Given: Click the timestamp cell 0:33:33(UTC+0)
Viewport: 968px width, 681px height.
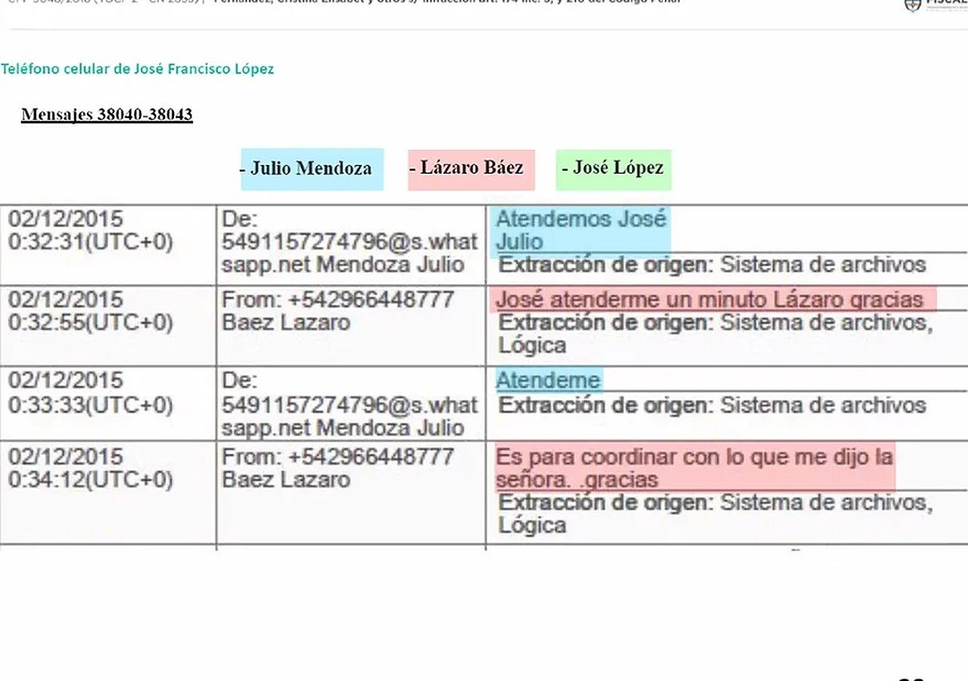Looking at the screenshot, I should coord(90,404).
